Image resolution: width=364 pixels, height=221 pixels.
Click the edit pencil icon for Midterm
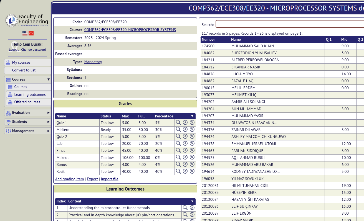pyautogui.click(x=185, y=129)
